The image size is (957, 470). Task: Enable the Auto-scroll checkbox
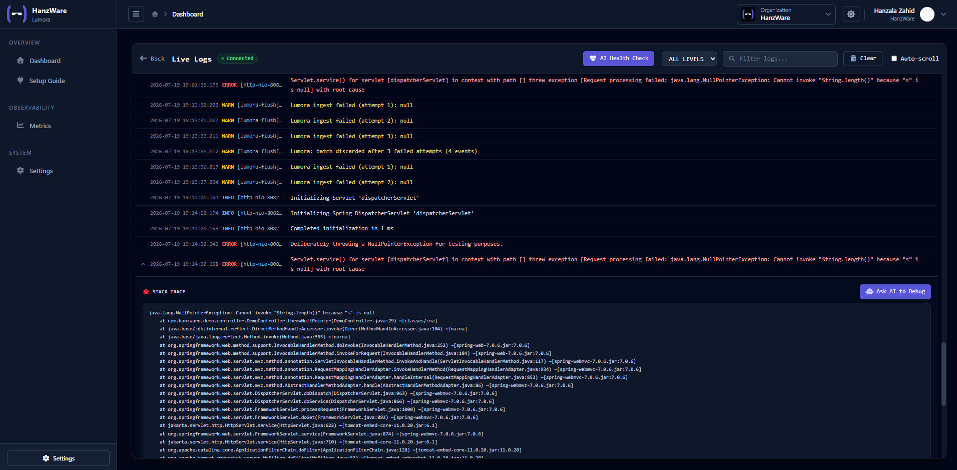894,59
